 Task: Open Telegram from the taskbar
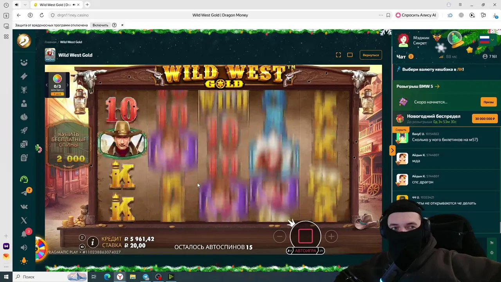pyautogui.click(x=146, y=277)
